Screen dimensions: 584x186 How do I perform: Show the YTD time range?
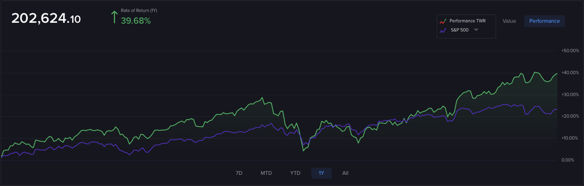pos(295,173)
